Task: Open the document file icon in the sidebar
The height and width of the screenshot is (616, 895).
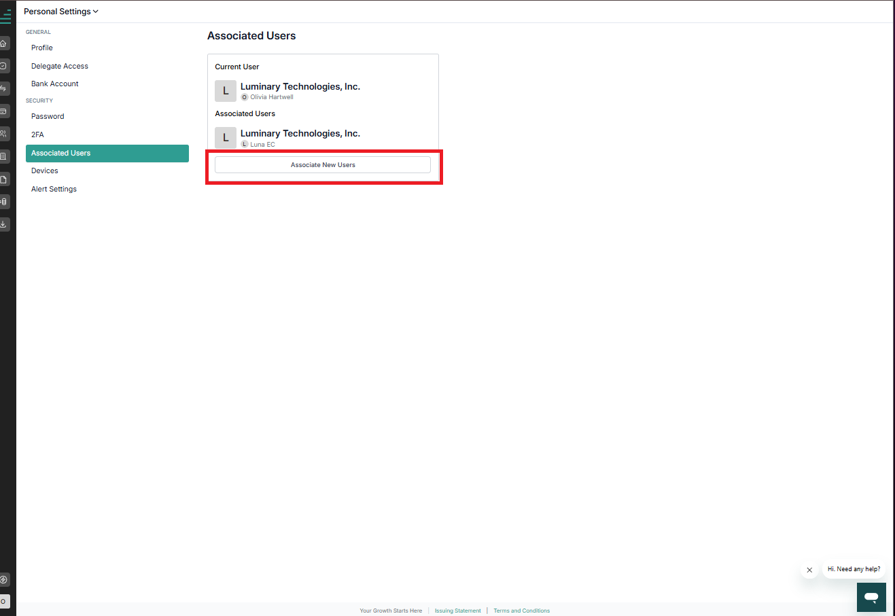Action: pyautogui.click(x=4, y=179)
